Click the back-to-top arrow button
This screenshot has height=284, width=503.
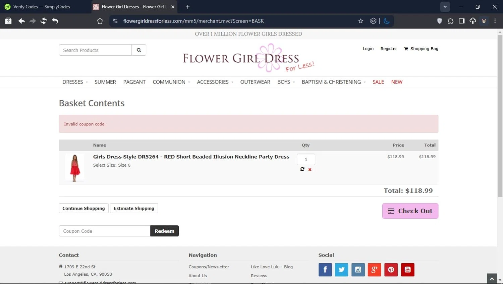coord(492,279)
